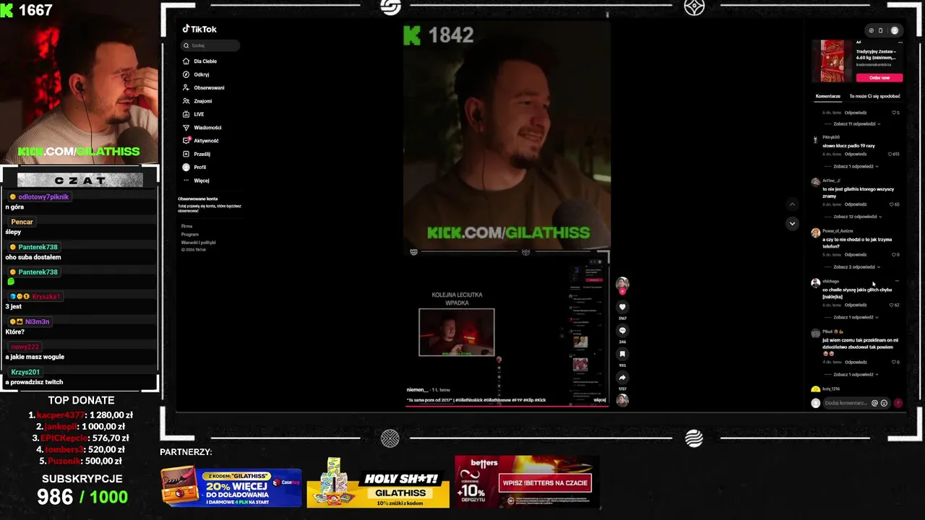Image resolution: width=925 pixels, height=520 pixels.
Task: Reply to the chichego comment via Odpowiedz
Action: [856, 305]
